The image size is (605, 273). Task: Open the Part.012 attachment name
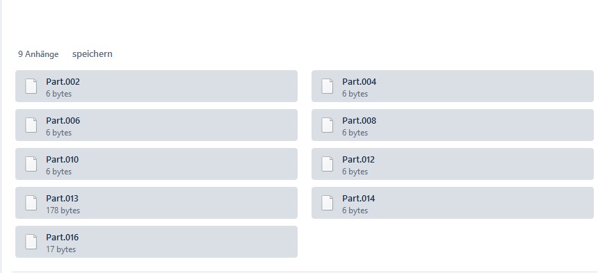(x=358, y=160)
